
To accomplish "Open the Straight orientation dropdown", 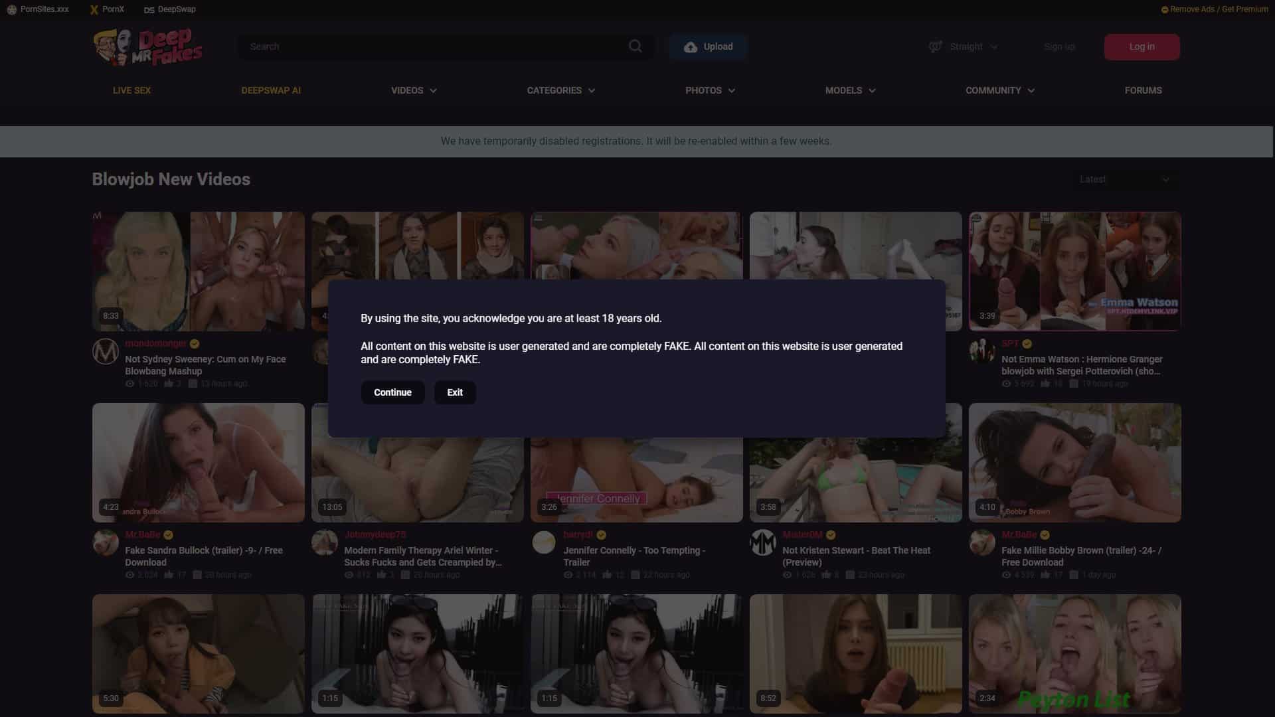I will coord(964,46).
